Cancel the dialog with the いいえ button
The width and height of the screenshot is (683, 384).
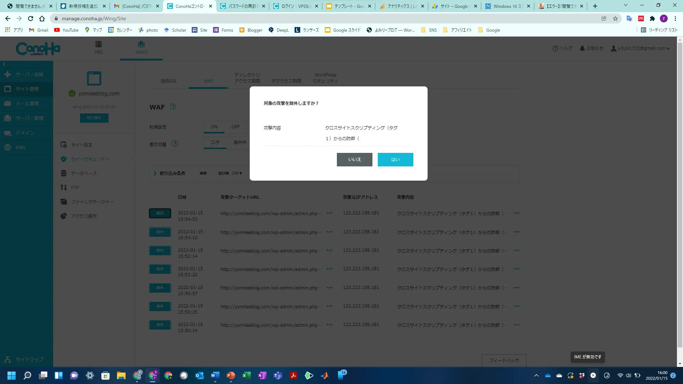point(354,160)
